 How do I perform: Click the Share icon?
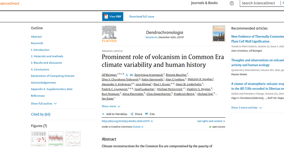[132, 114]
